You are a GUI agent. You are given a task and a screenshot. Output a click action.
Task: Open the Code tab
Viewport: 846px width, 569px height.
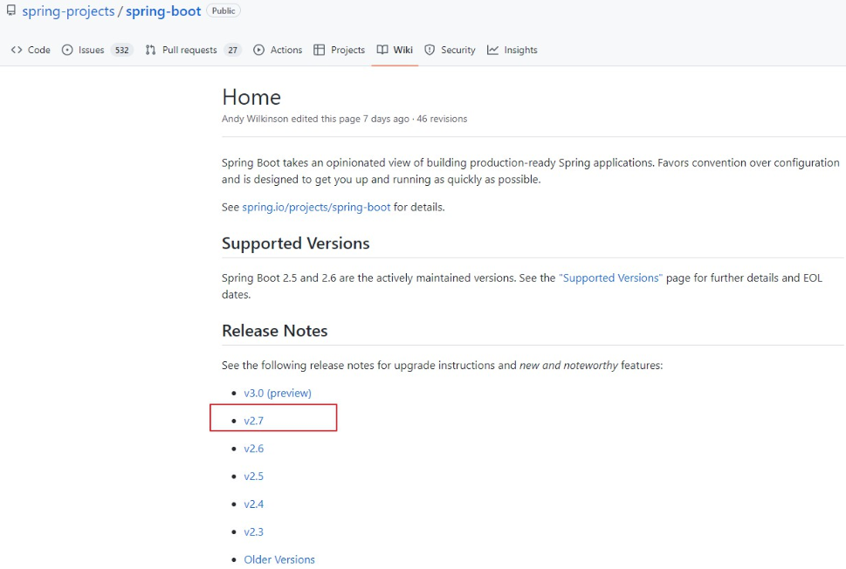[31, 50]
